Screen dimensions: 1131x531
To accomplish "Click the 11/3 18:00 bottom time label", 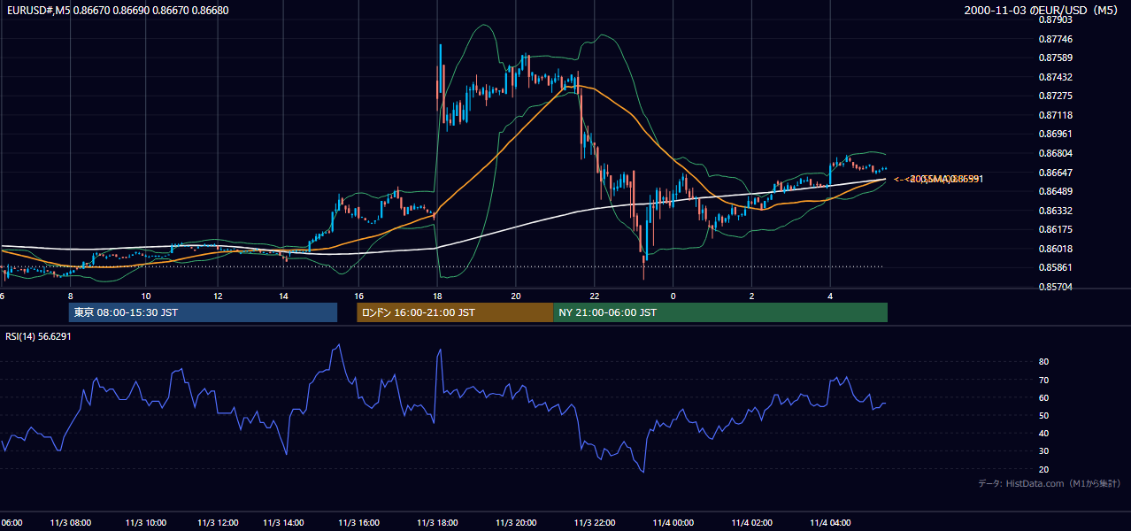I will point(437,522).
